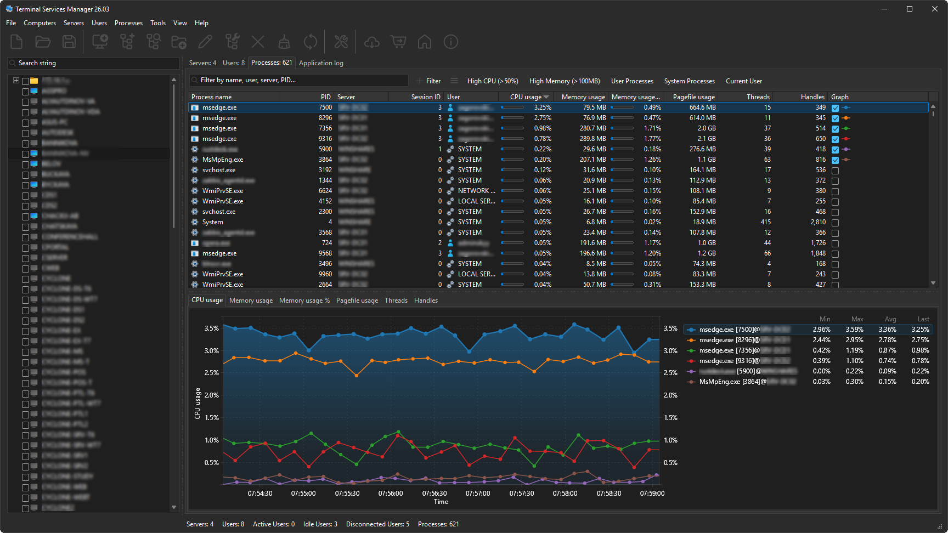Click the Home toolbar icon

(x=425, y=42)
